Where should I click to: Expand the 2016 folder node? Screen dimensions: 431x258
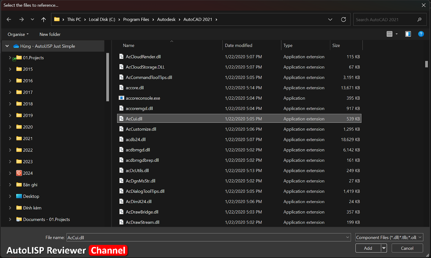pos(10,81)
